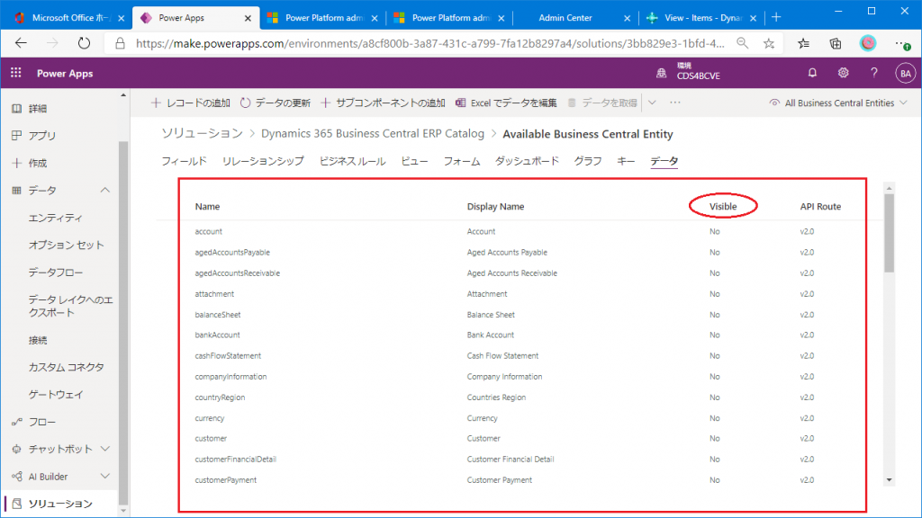Image resolution: width=922 pixels, height=518 pixels.
Task: Switch to フィールド tab
Action: coord(184,161)
